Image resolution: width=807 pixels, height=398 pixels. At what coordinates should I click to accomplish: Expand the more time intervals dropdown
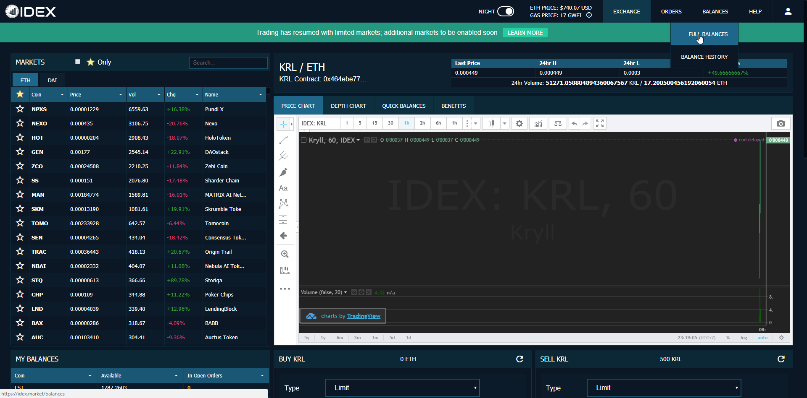[475, 123]
